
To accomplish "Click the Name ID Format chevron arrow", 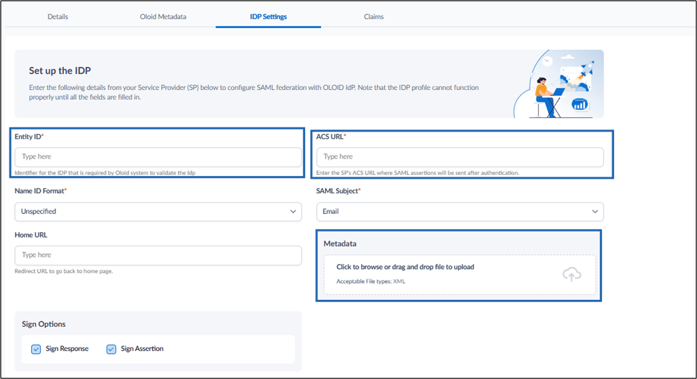I will tap(293, 212).
